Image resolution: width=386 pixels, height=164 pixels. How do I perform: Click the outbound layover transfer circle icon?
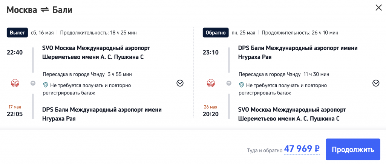pyautogui.click(x=33, y=84)
